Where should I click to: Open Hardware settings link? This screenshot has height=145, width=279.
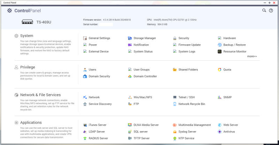229,38
